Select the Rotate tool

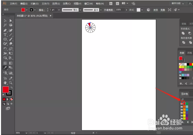(x=5, y=49)
